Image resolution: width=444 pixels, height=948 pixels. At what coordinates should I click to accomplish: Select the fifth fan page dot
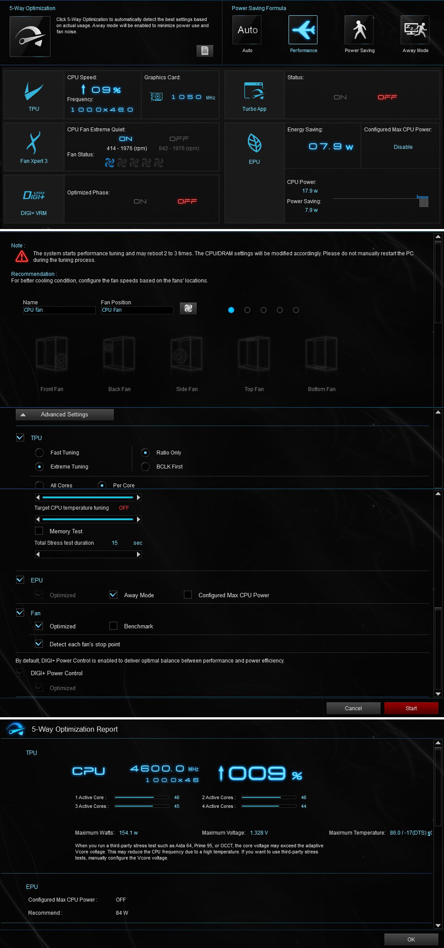[x=296, y=310]
